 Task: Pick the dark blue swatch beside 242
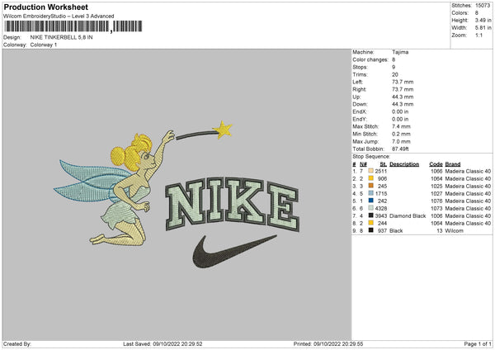(x=371, y=201)
